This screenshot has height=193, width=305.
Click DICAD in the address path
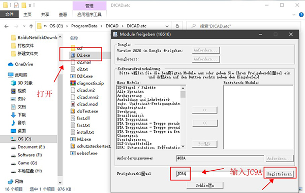point(112,26)
